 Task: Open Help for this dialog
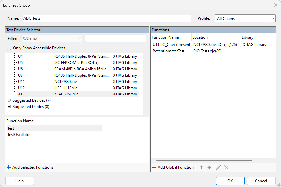[x=20, y=181]
